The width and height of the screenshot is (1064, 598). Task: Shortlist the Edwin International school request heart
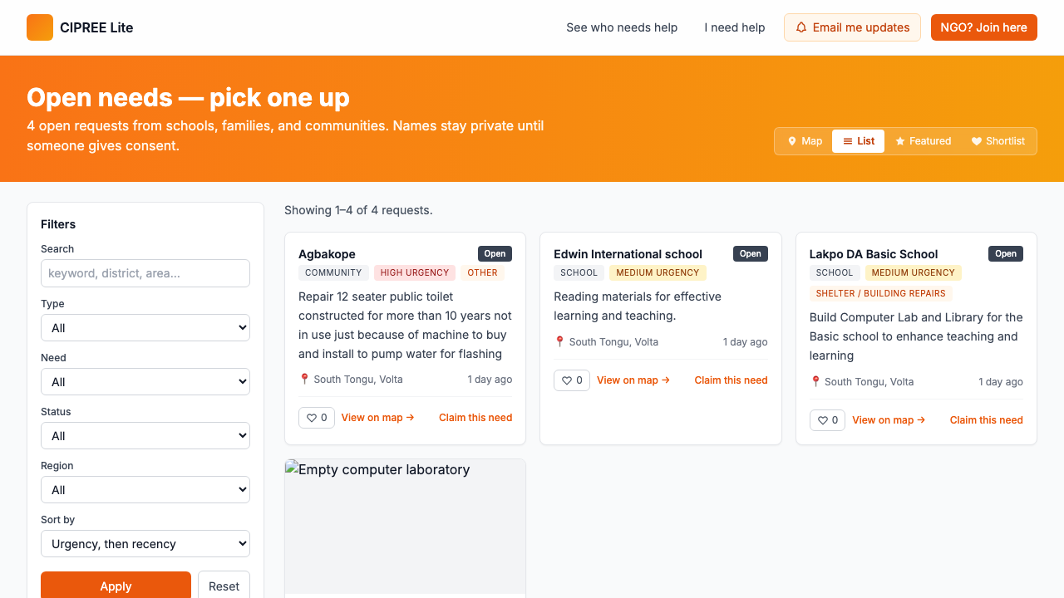coord(572,380)
